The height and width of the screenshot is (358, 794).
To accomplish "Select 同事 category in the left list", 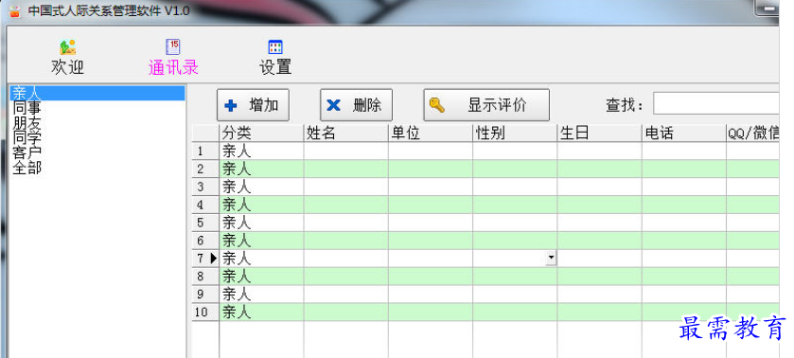I will pyautogui.click(x=97, y=108).
